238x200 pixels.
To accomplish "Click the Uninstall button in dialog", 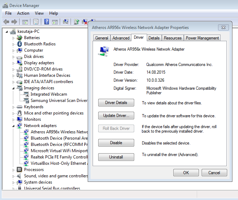I will click(116, 157).
